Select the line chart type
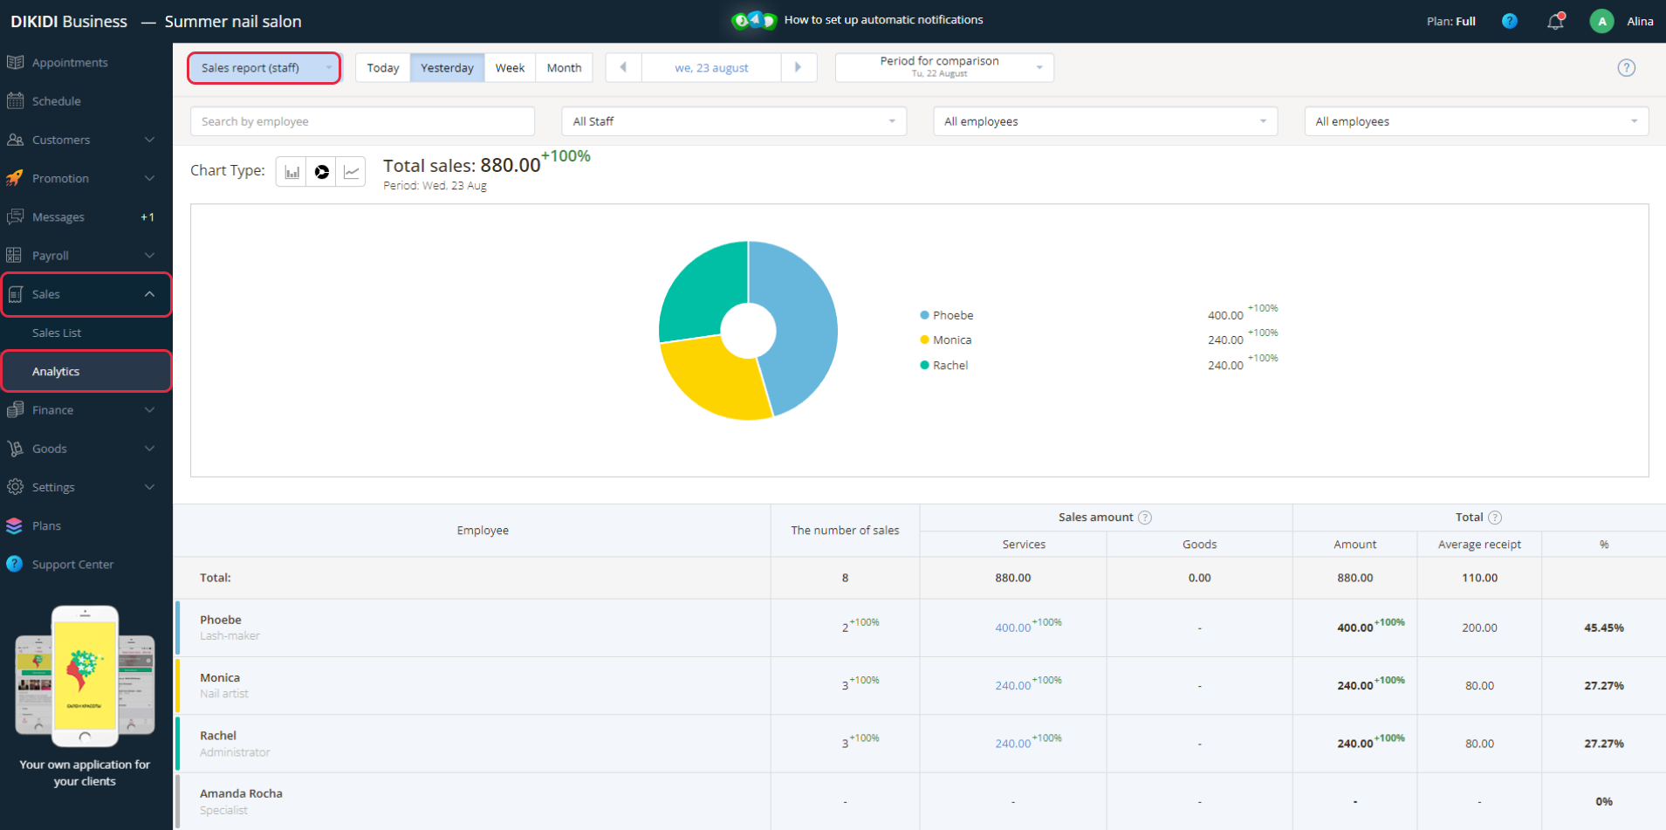Screen dimensions: 1666x830 tap(351, 172)
